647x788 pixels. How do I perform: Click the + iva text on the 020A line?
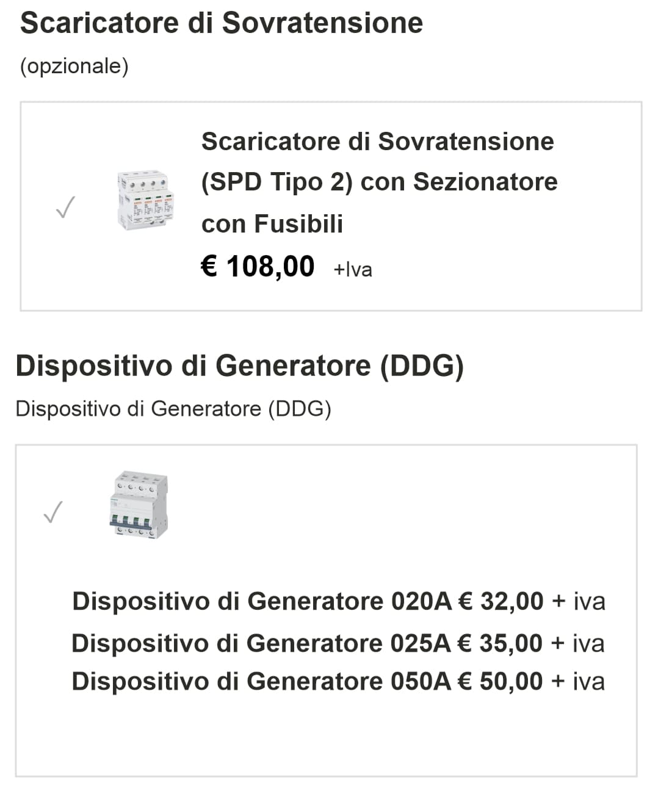tap(579, 601)
